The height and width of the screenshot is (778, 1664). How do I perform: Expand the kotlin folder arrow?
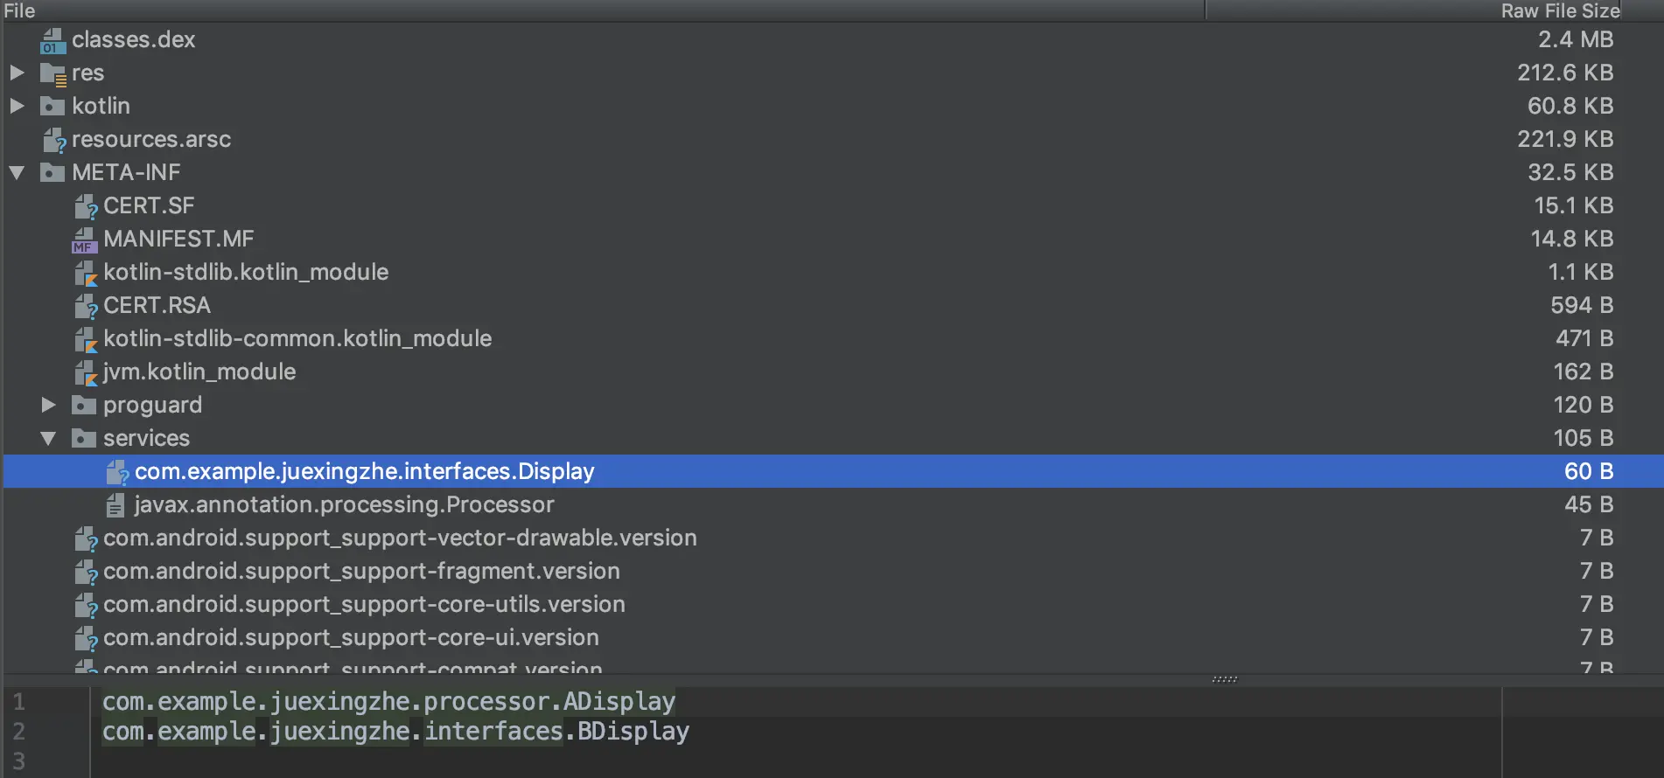point(17,106)
